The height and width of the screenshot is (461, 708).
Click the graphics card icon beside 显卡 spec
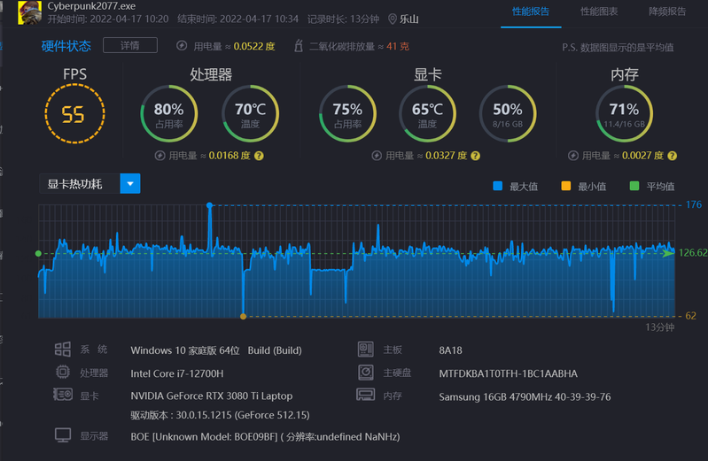(x=63, y=395)
